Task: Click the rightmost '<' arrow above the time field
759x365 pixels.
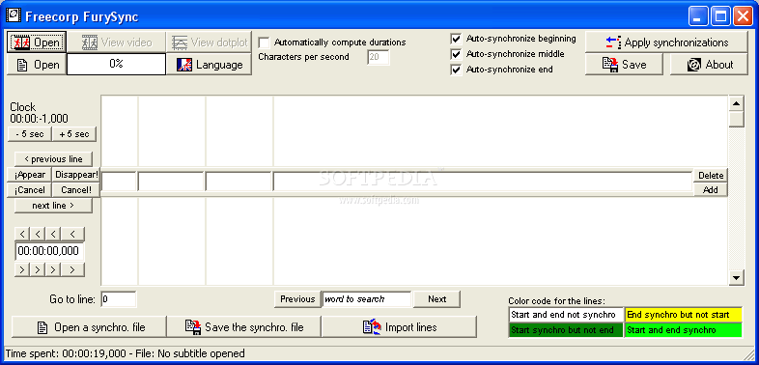Action: 72,235
